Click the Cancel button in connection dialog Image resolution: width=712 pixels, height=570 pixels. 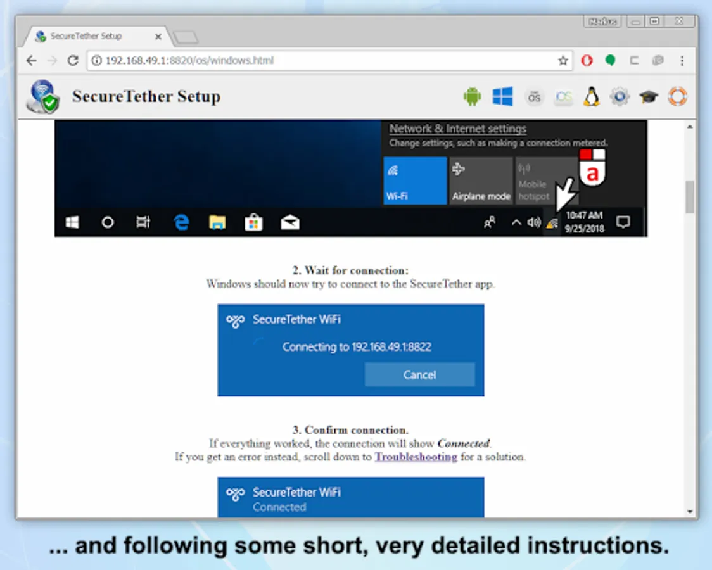click(419, 374)
